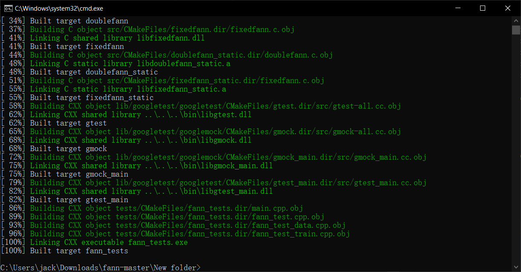Screen dimensions: 521x272
Task: Click the scrollbar down arrow
Action: (x=516, y=268)
